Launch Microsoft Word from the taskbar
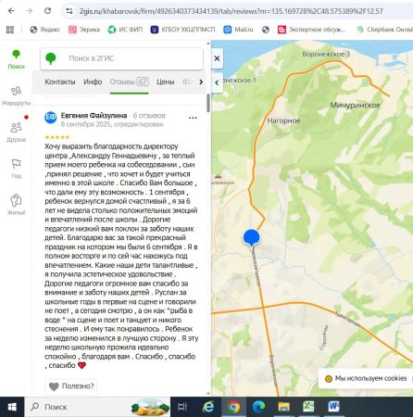The image size is (413, 417). click(x=333, y=407)
